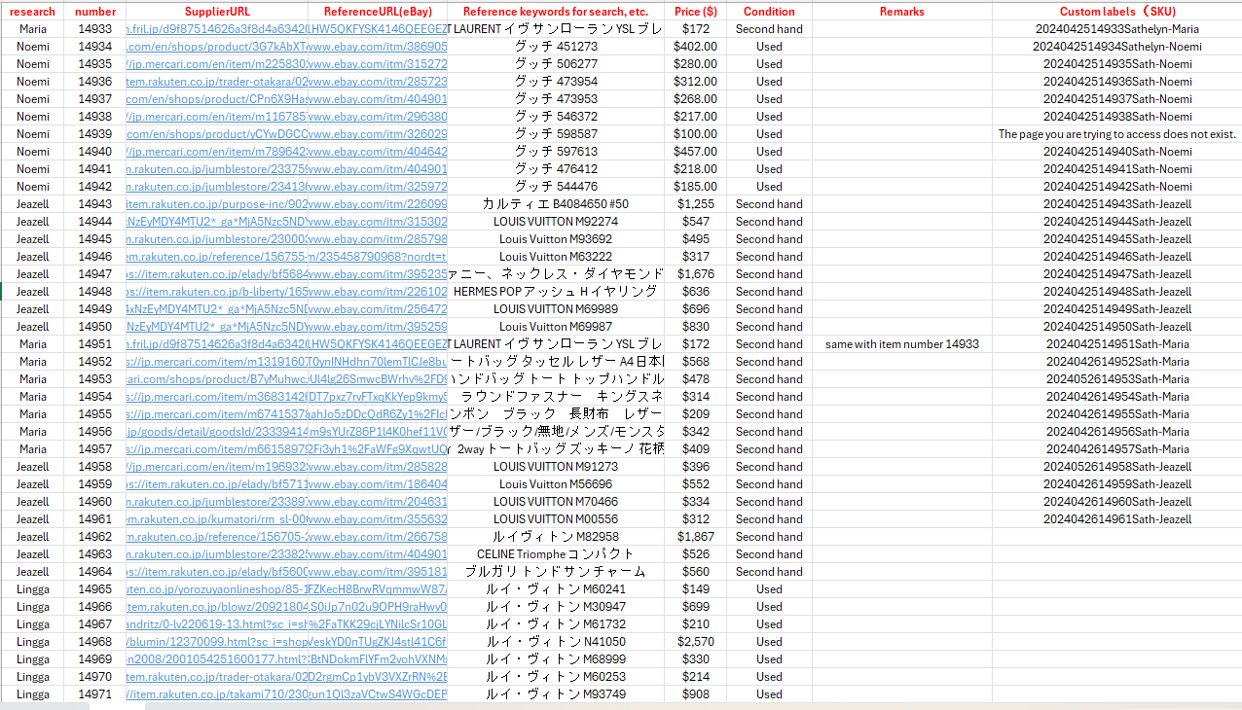The width and height of the screenshot is (1242, 710).
Task: Select the price cell '$1,867'
Action: pos(696,537)
